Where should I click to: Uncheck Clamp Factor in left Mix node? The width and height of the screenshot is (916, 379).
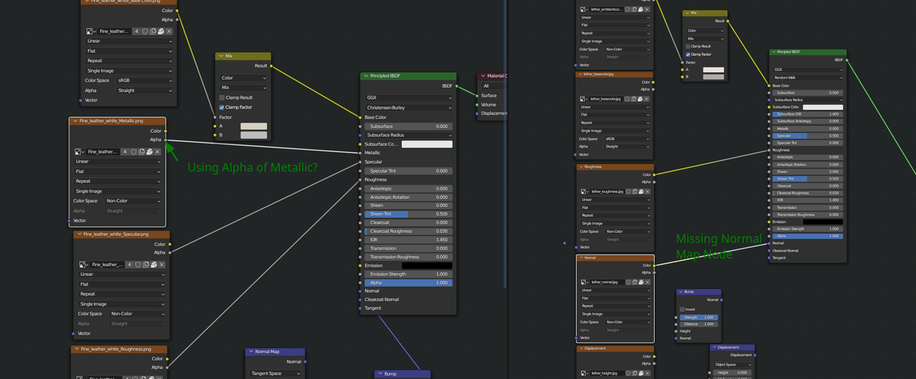(x=222, y=107)
